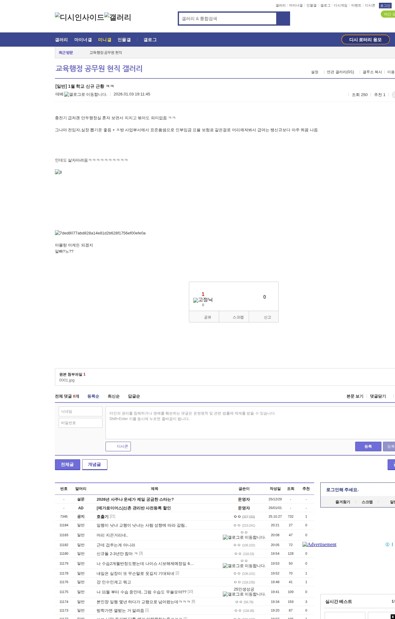The height and width of the screenshot is (619, 395).
Task: Submit the comment with 등록
Action: click(368, 446)
